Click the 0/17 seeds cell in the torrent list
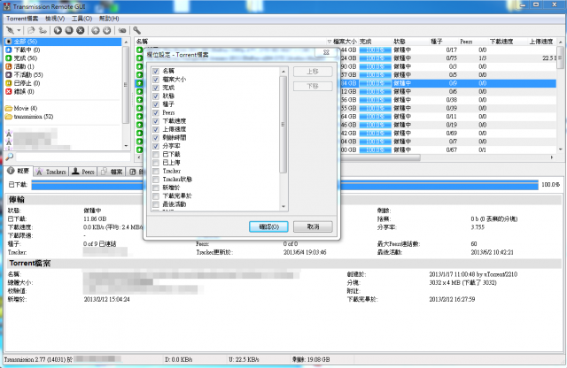 [452, 50]
